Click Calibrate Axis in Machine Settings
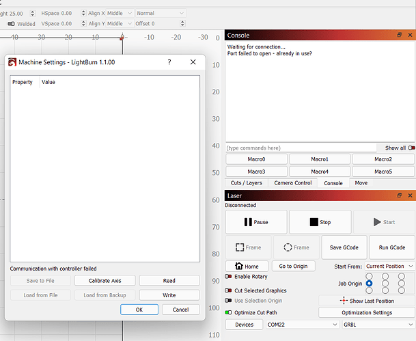The height and width of the screenshot is (341, 416). [x=105, y=280]
